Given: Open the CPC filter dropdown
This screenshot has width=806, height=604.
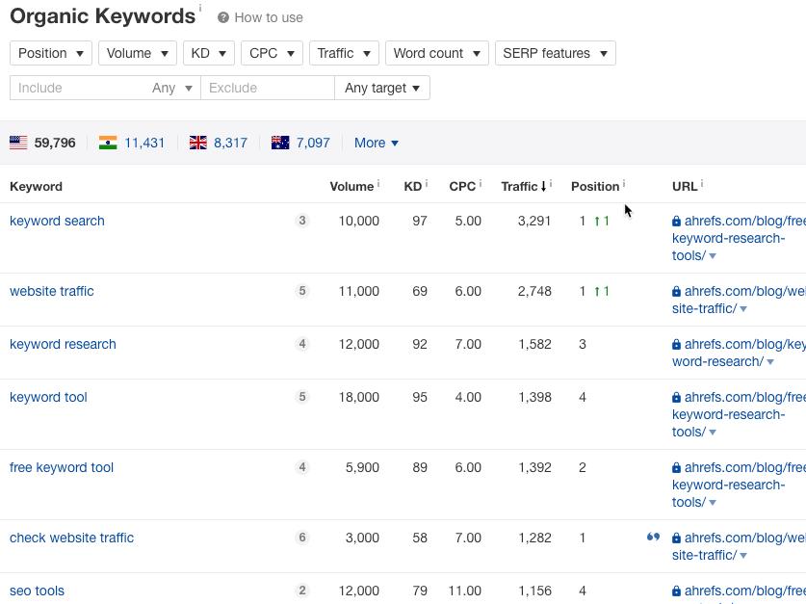Looking at the screenshot, I should 272,53.
